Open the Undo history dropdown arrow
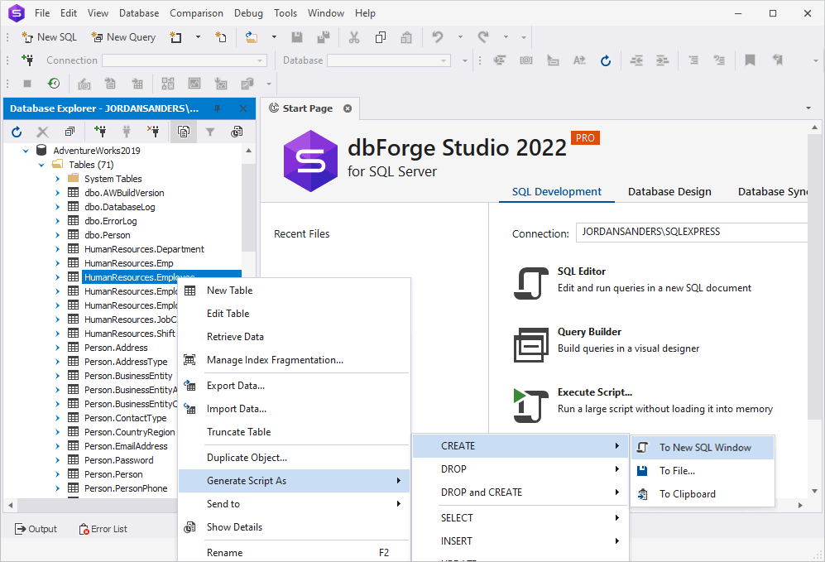825x562 pixels. (x=460, y=37)
